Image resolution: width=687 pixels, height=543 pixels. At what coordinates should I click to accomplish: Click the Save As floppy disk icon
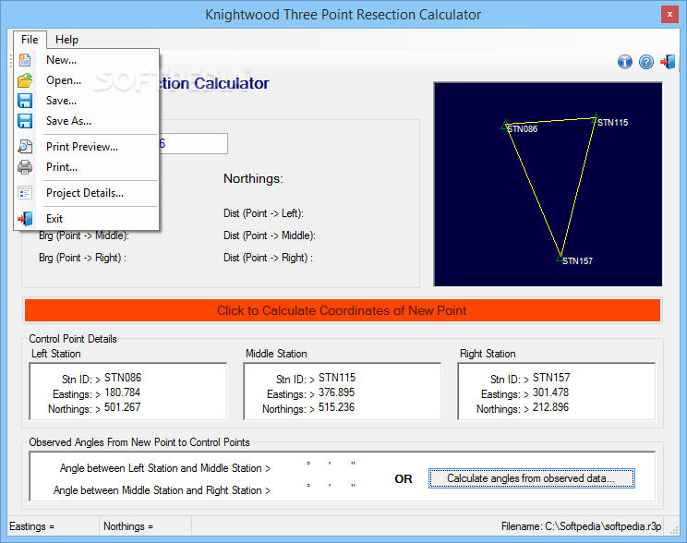coord(25,121)
